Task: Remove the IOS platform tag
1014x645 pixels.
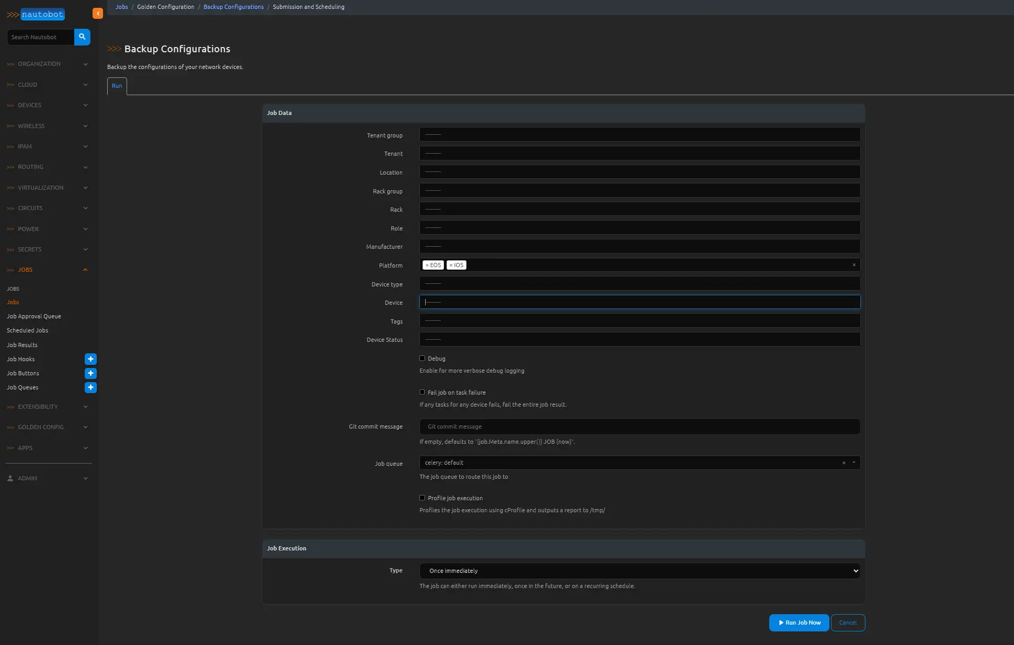Action: [451, 266]
